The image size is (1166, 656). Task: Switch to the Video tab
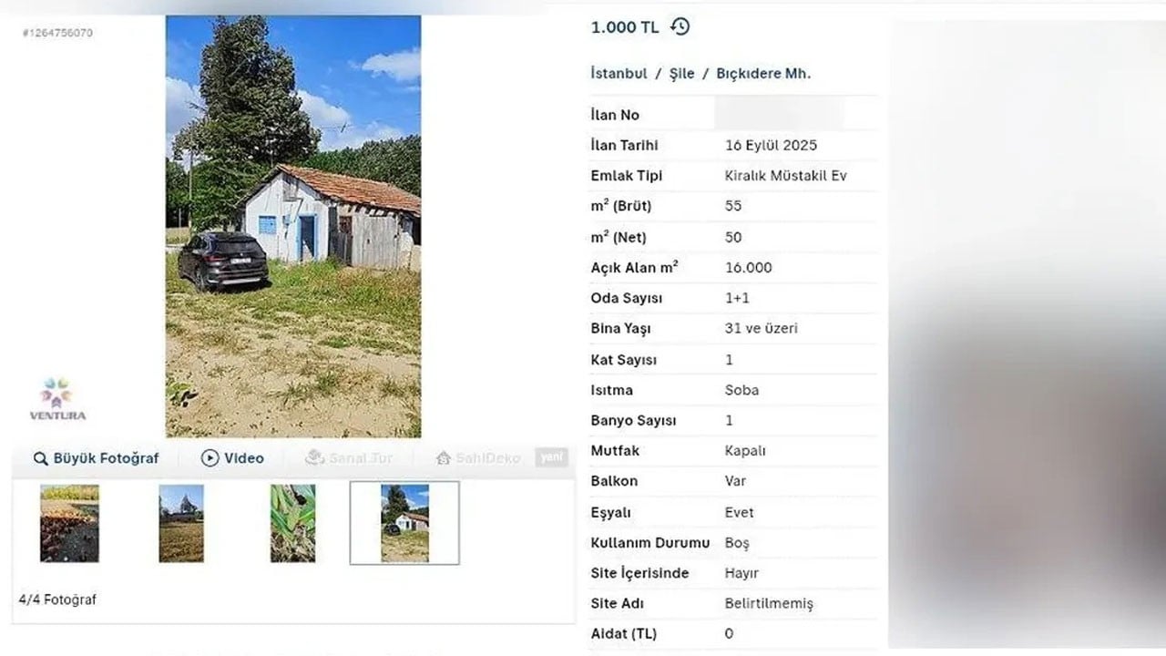coord(232,458)
